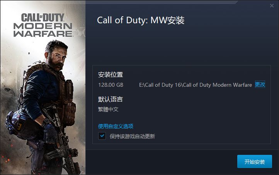Click the gloved hand gripping the rifle

click(50, 134)
